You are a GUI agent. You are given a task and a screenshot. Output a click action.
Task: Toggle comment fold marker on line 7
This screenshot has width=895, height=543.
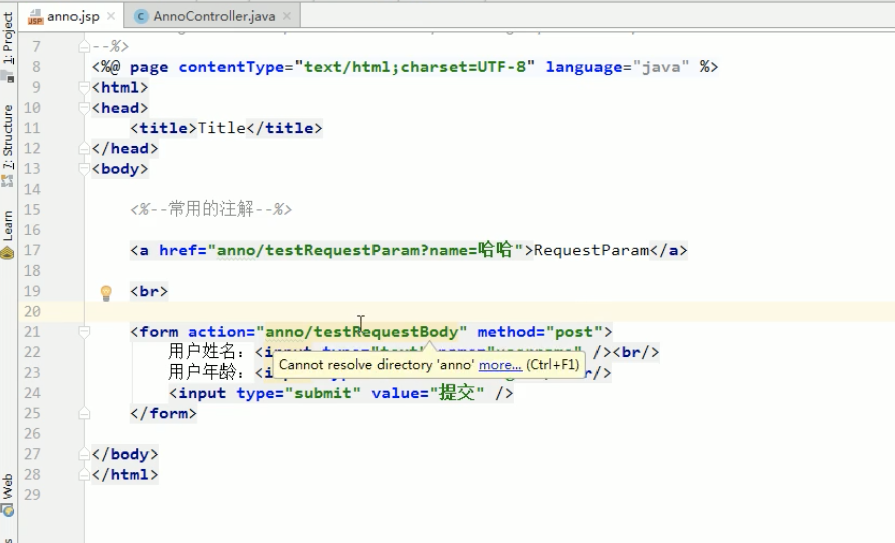[x=84, y=47]
